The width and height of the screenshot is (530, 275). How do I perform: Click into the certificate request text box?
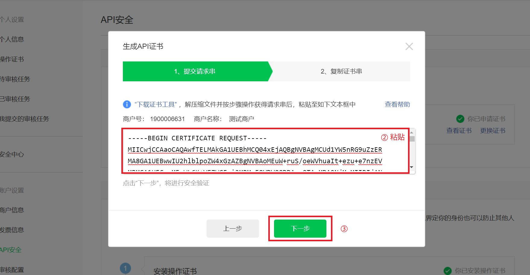pos(253,151)
